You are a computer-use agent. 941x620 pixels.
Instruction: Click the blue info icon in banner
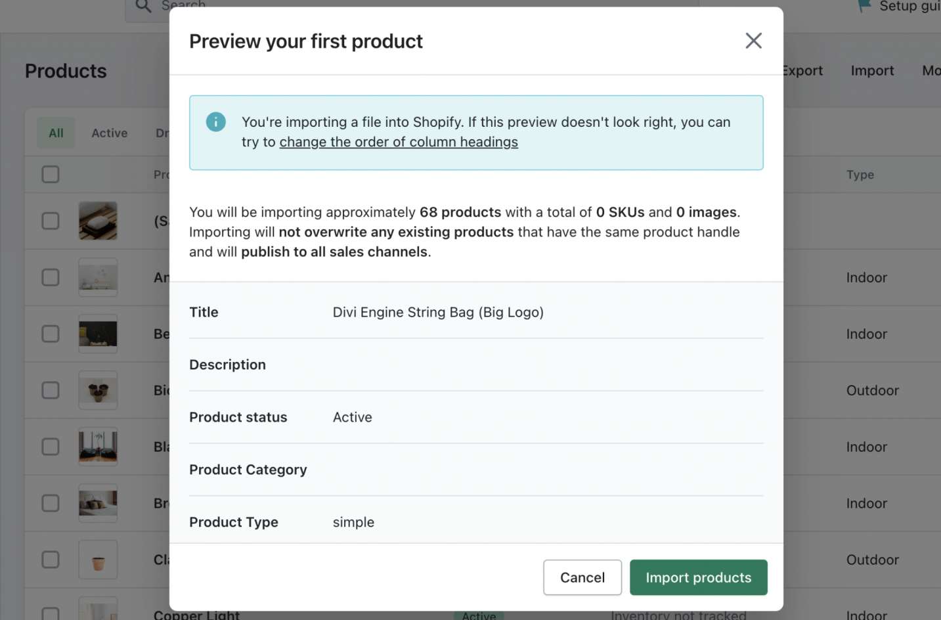(215, 122)
